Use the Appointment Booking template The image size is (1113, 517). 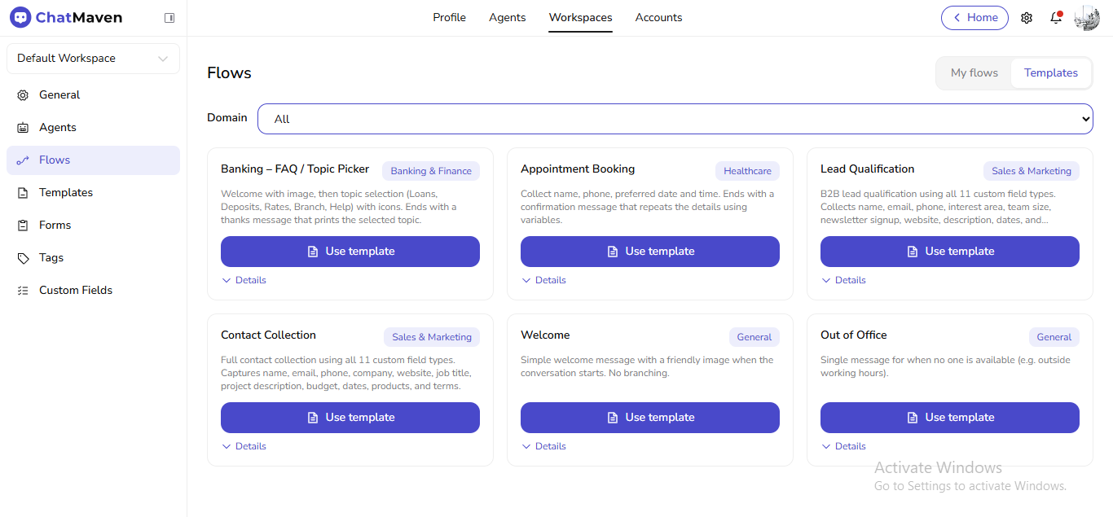649,252
